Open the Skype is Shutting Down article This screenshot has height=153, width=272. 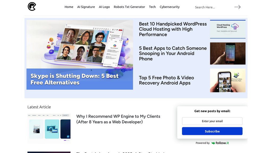74,79
